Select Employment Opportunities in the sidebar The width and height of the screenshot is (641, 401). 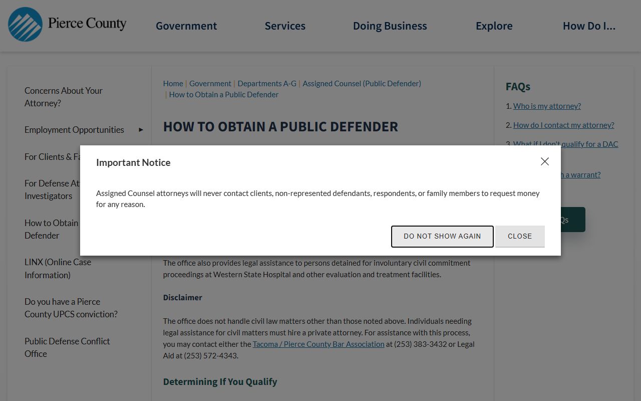(x=74, y=130)
